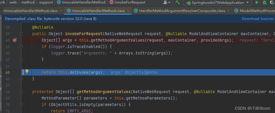Open Springbootini7WebApplication run configuration dropdown
The width and height of the screenshot is (275, 113).
218,3
